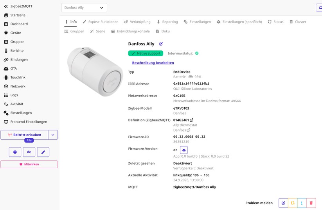
Task: Click the green Interviewstatus check icon
Action: (197, 53)
